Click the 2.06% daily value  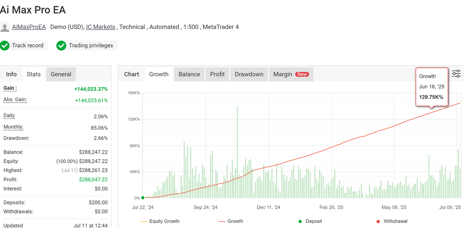(101, 117)
